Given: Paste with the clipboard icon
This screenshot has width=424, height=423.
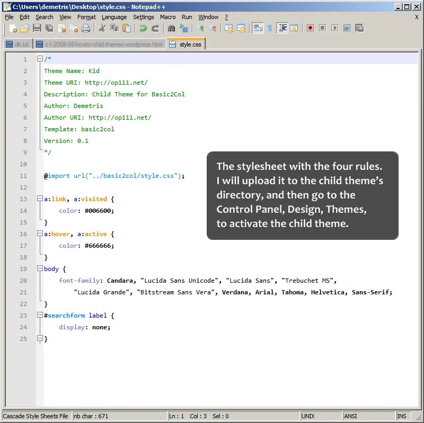Looking at the screenshot, I should point(127,28).
